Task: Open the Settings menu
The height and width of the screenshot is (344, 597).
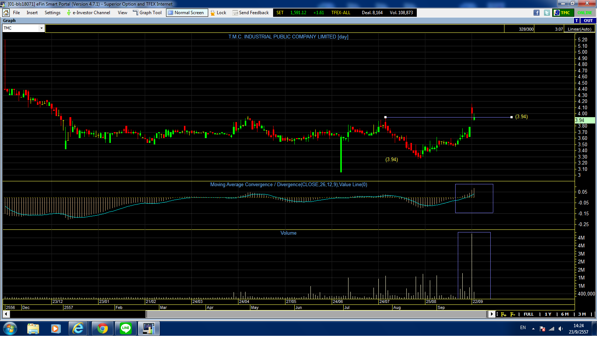Action: (53, 13)
